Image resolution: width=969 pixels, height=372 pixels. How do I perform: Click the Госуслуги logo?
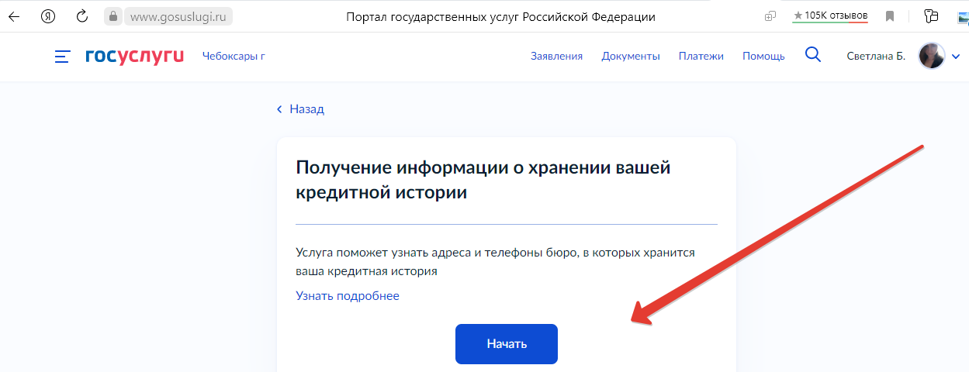coord(134,56)
